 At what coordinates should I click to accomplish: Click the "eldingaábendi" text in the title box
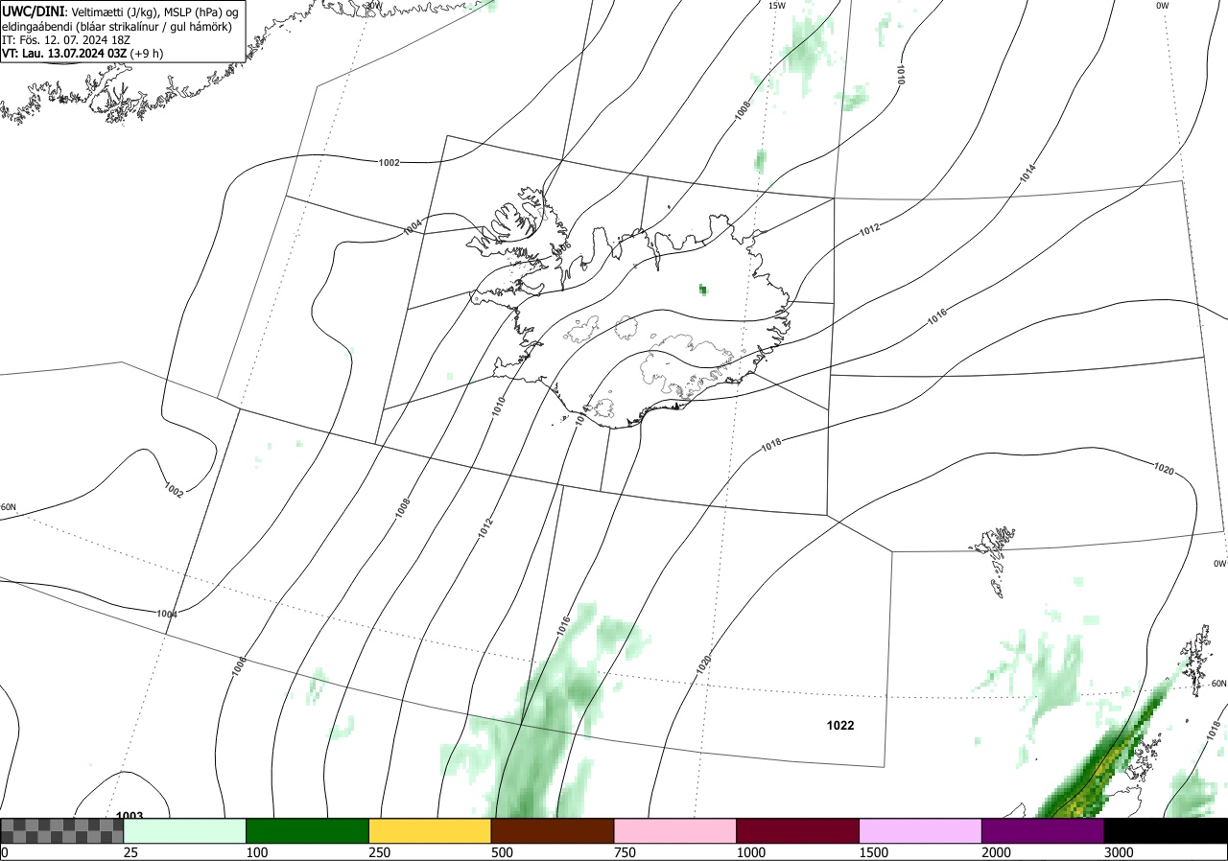[39, 26]
